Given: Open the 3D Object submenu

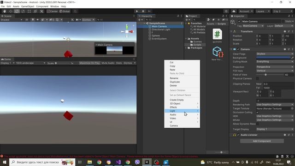Looking at the screenshot, I should pos(182,103).
